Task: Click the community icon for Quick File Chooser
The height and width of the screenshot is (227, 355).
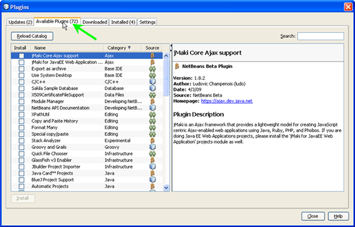Action: 152,154
